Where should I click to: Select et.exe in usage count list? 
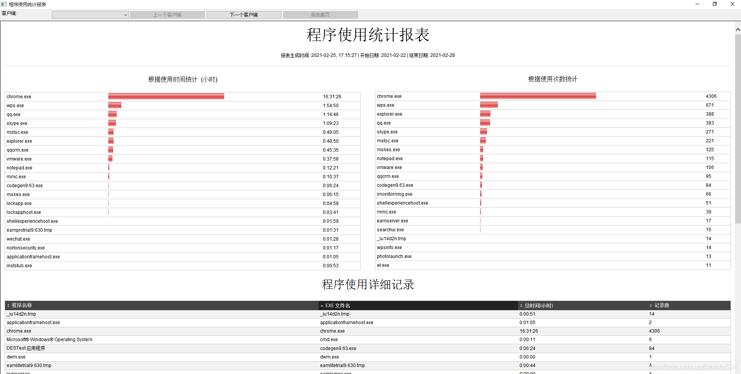[383, 265]
